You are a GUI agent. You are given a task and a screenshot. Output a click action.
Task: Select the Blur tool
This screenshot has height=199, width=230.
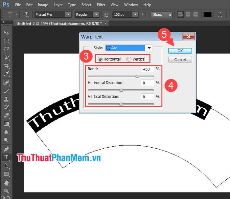click(x=6, y=132)
